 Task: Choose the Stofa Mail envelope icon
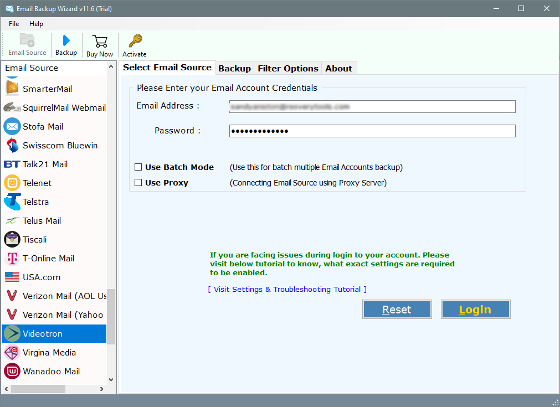click(x=12, y=126)
